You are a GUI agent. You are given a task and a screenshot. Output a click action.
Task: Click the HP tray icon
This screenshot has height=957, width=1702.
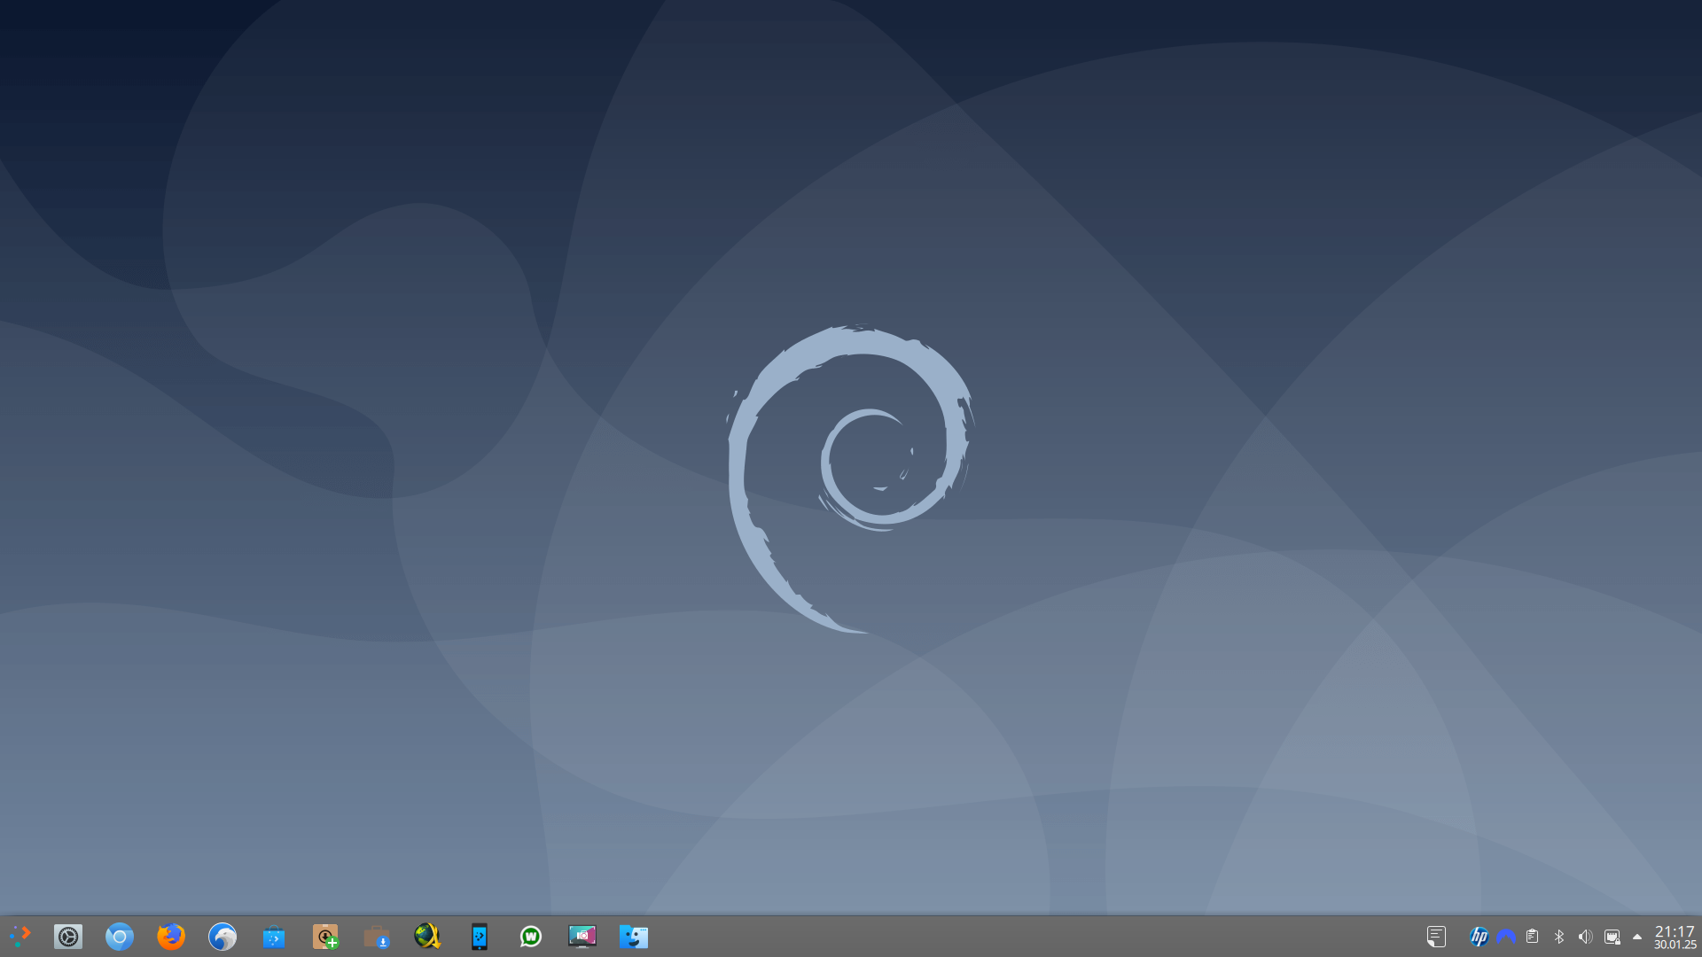coord(1479,937)
